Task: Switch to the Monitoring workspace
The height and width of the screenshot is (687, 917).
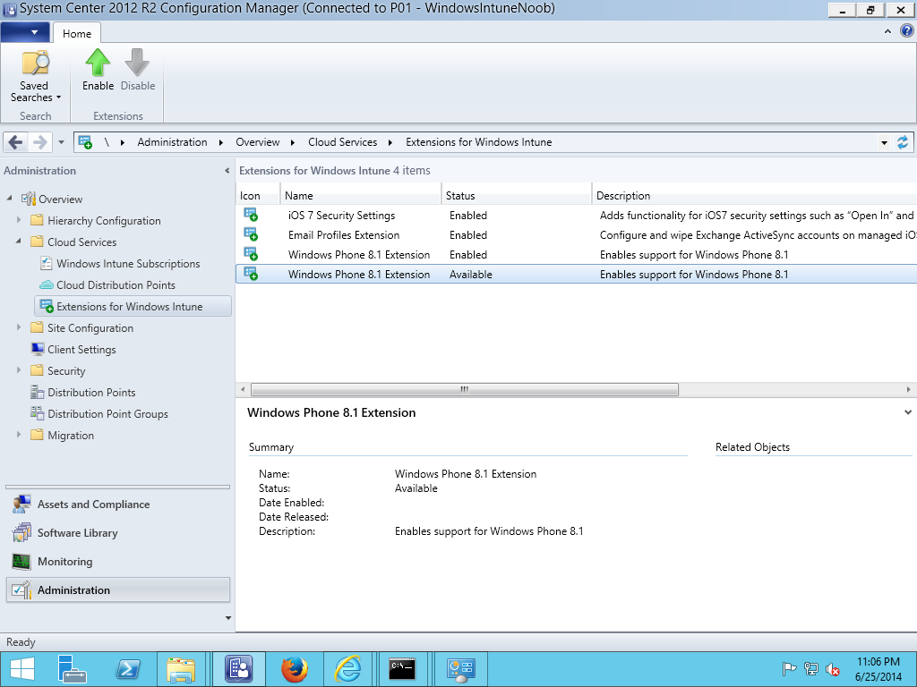Action: click(117, 562)
